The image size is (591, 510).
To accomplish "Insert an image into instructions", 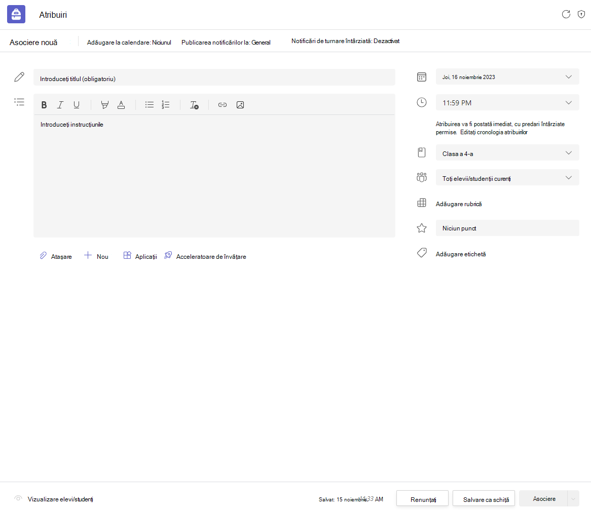I will (240, 105).
